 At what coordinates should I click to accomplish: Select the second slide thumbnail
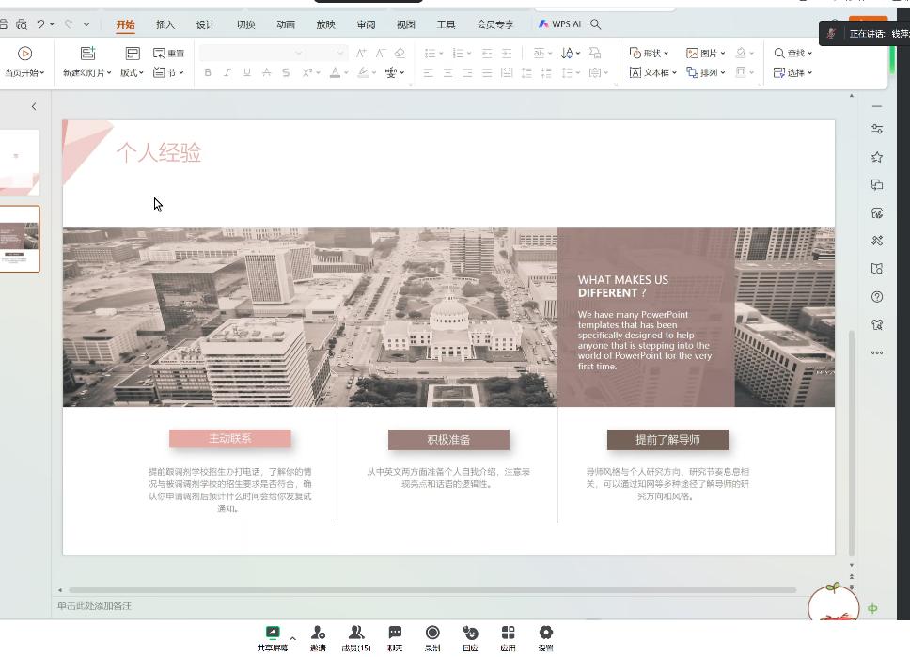click(x=20, y=239)
